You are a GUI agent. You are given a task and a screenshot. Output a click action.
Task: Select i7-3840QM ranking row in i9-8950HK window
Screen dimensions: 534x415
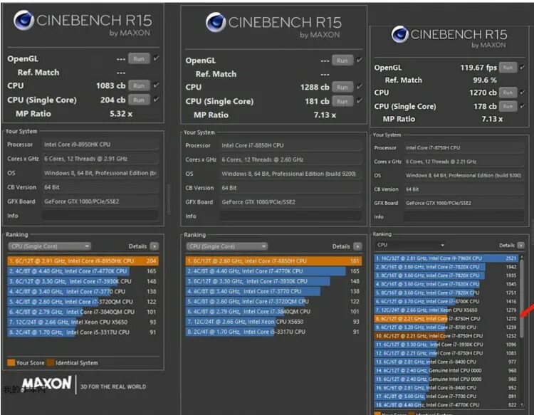point(83,312)
